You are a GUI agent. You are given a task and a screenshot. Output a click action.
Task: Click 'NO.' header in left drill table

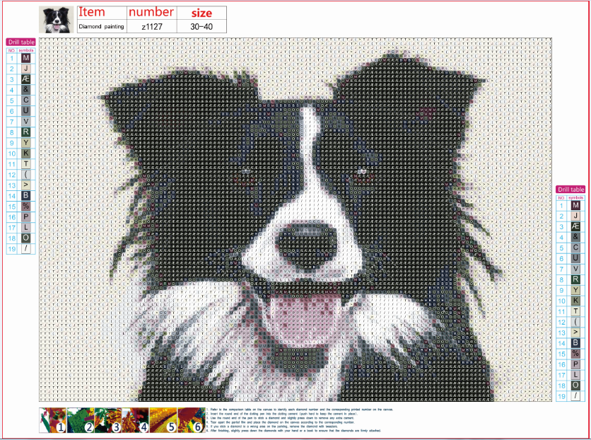click(12, 50)
